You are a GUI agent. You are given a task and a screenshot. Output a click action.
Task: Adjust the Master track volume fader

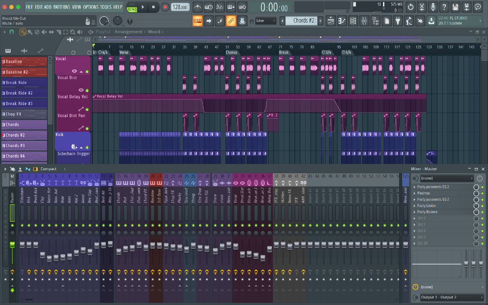[12, 244]
